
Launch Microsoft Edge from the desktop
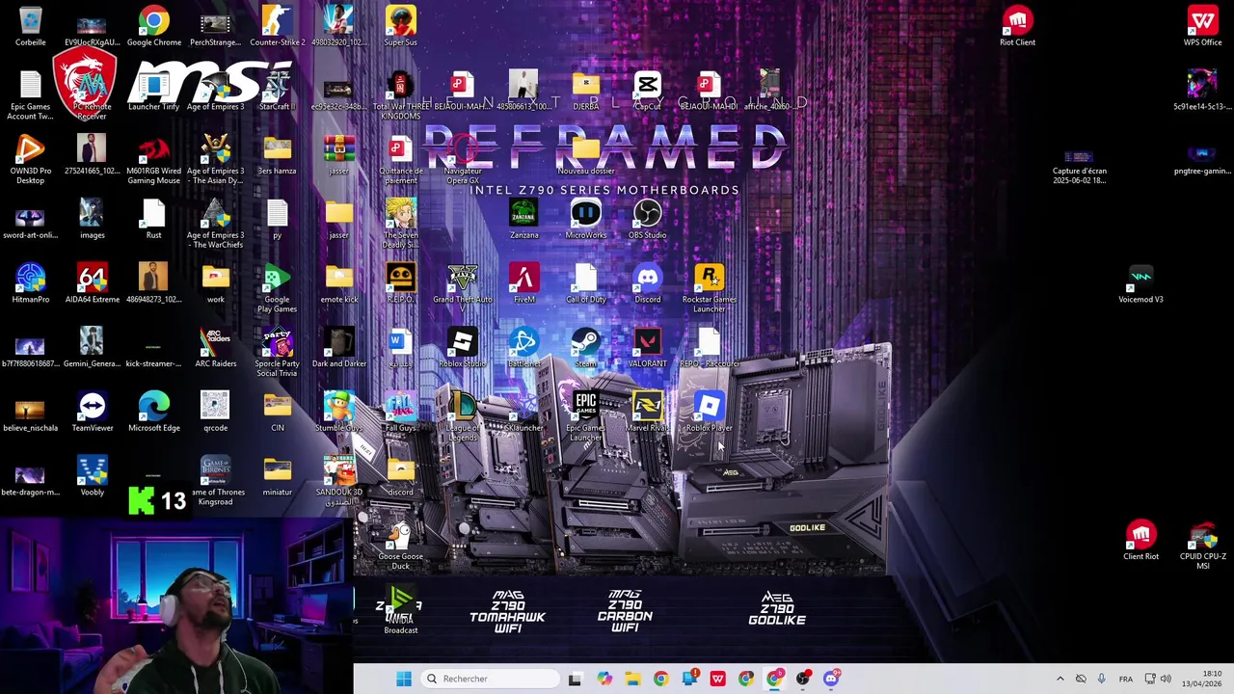pyautogui.click(x=153, y=413)
